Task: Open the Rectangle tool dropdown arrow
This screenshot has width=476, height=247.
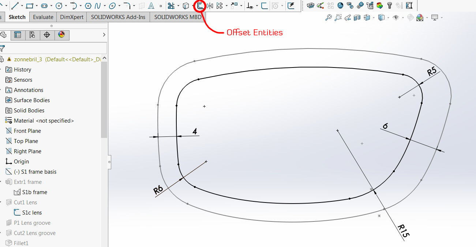Action: point(37,6)
